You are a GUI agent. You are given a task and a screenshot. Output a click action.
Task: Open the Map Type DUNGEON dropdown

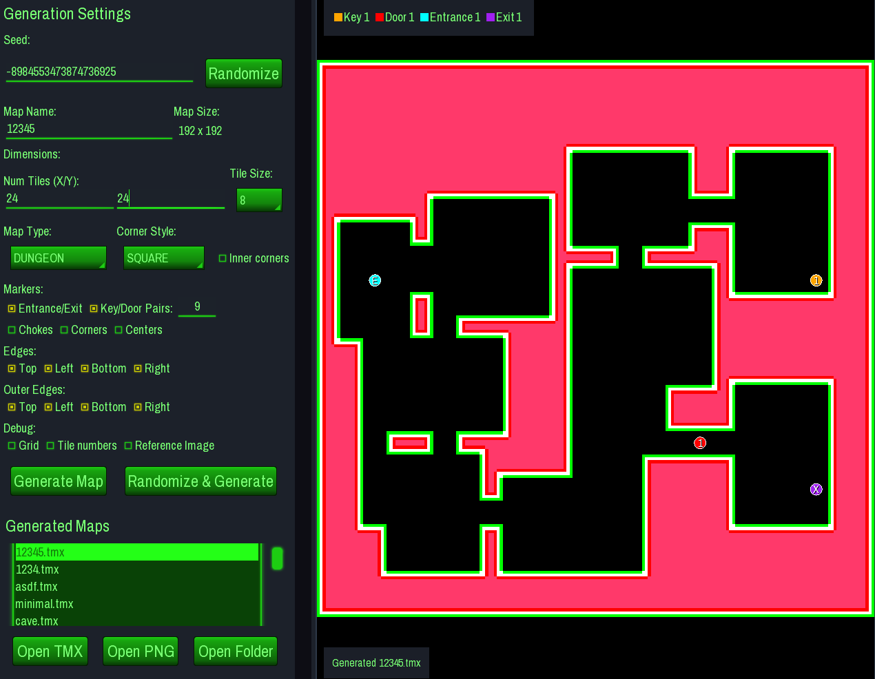click(59, 258)
